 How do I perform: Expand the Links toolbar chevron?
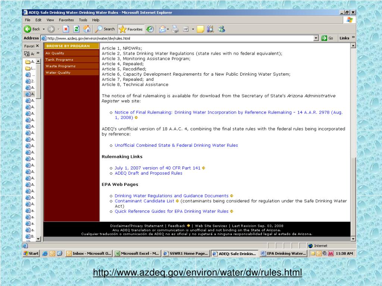coord(353,38)
